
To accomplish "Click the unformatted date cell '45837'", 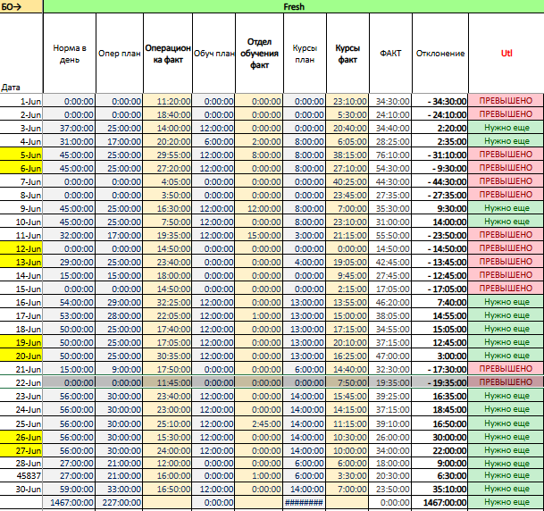I will pyautogui.click(x=21, y=475).
